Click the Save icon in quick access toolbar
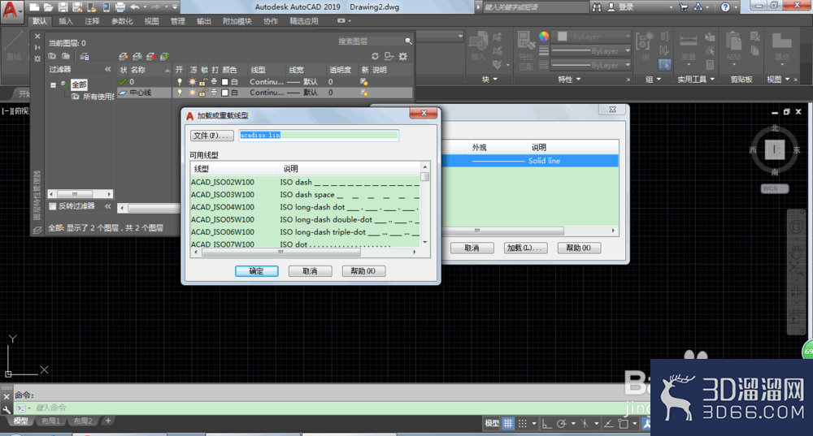The width and height of the screenshot is (813, 436). (63, 6)
